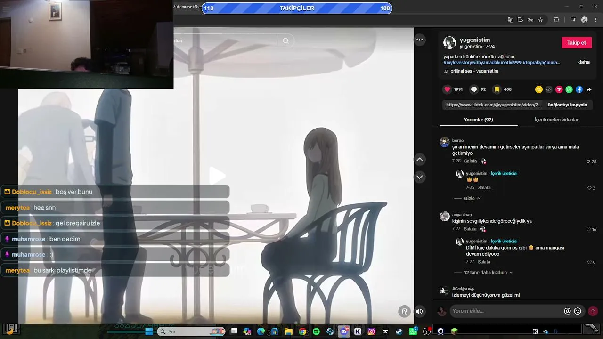This screenshot has height=339, width=603.
Task: Reply to anya chan's comment with Salata
Action: click(x=470, y=229)
